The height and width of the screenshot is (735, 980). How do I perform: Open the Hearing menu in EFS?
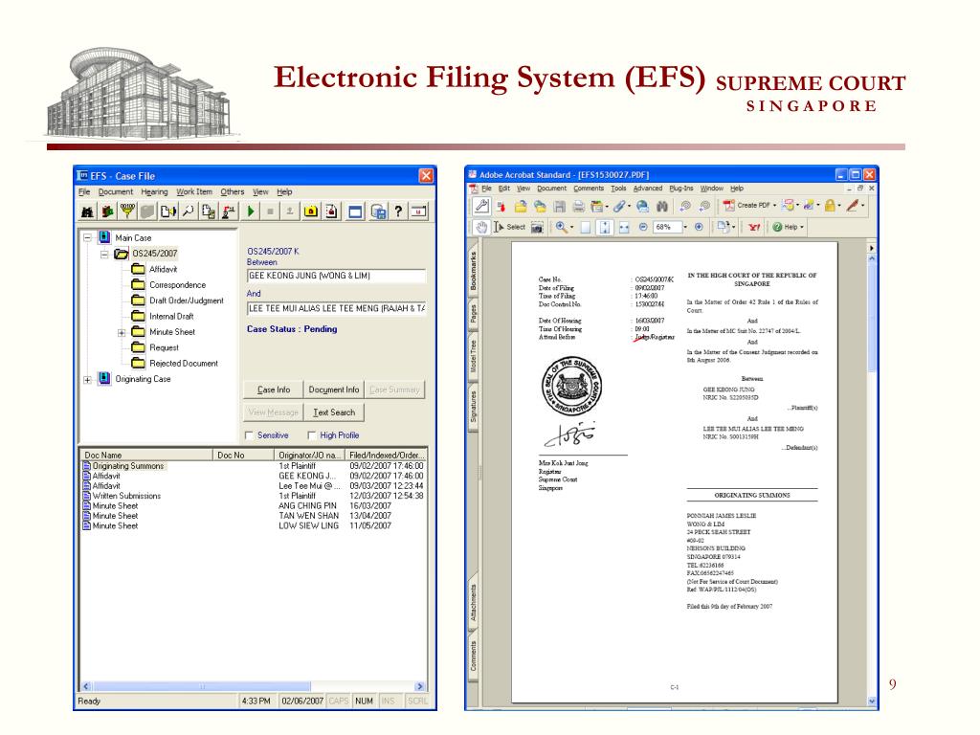[154, 191]
